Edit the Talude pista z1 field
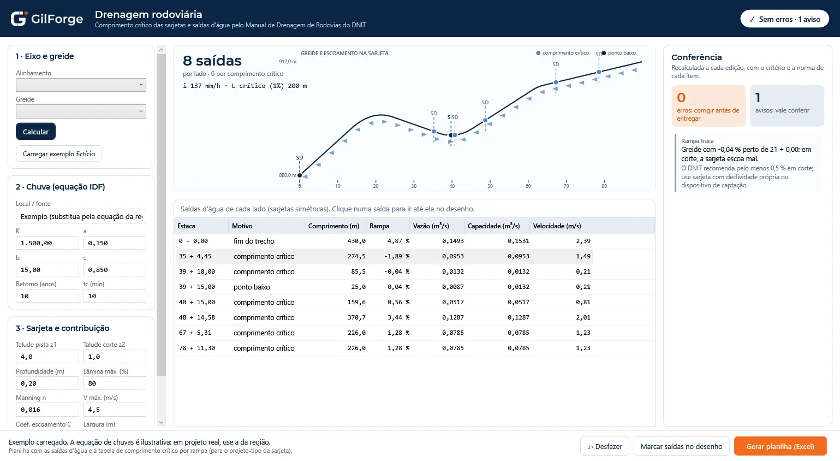 47,357
